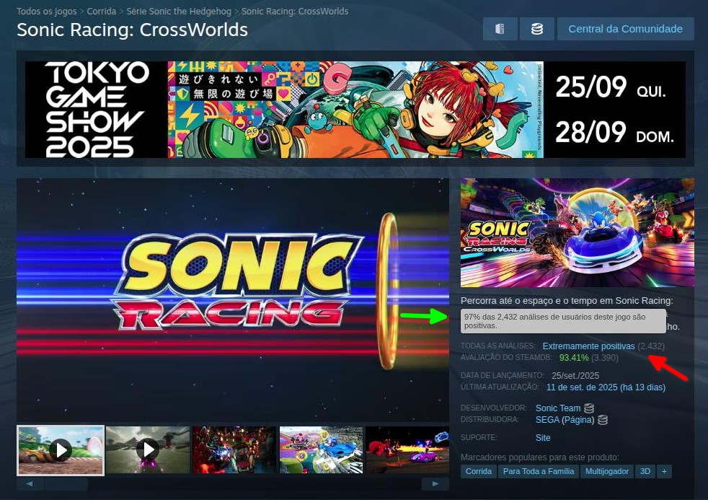Open developer Sonic Team link
The image size is (708, 500).
click(558, 408)
